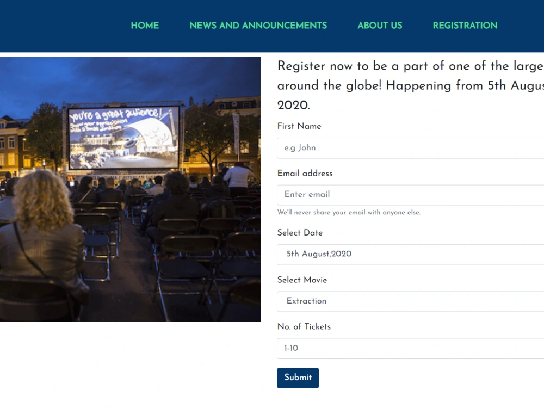This screenshot has width=544, height=408.
Task: Click the Email address label
Action: (305, 174)
